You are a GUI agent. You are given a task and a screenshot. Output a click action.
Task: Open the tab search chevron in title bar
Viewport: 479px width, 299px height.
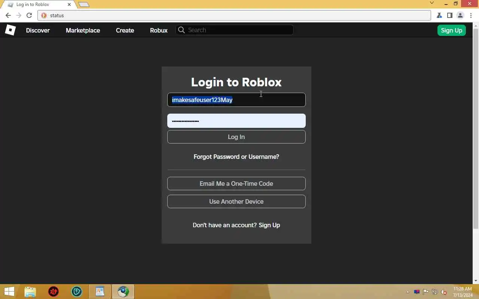[432, 3]
